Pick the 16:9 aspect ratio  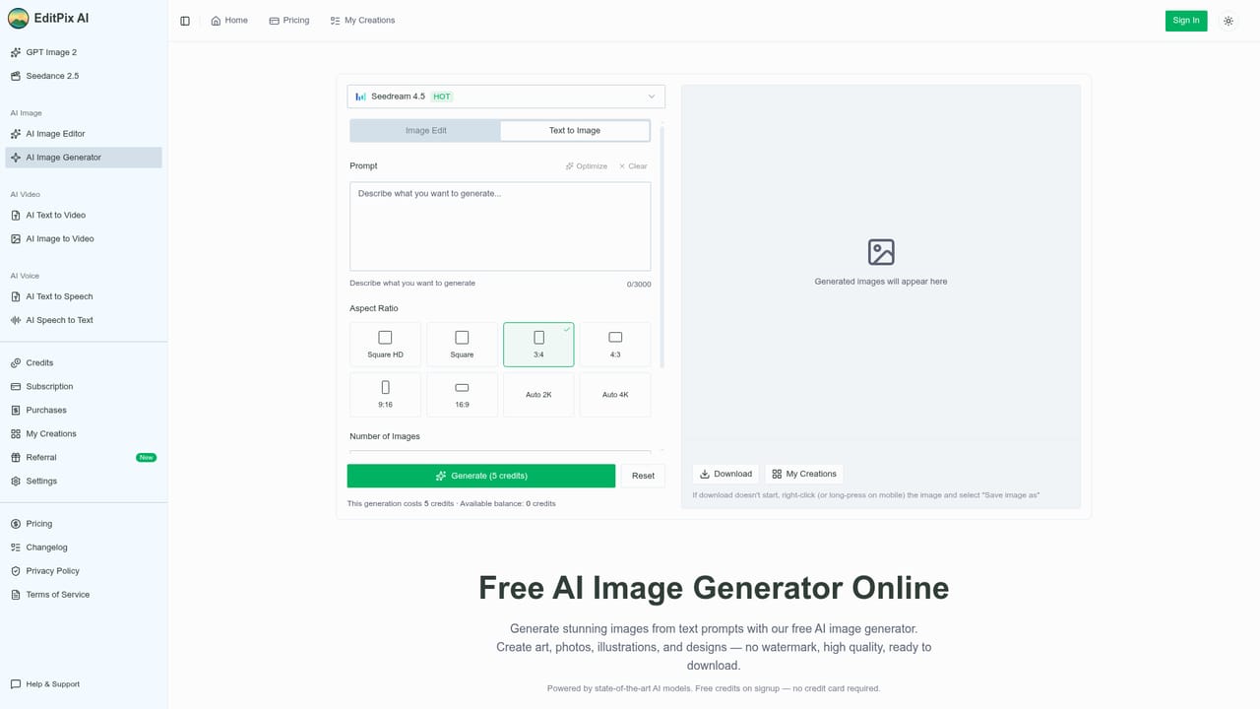462,395
